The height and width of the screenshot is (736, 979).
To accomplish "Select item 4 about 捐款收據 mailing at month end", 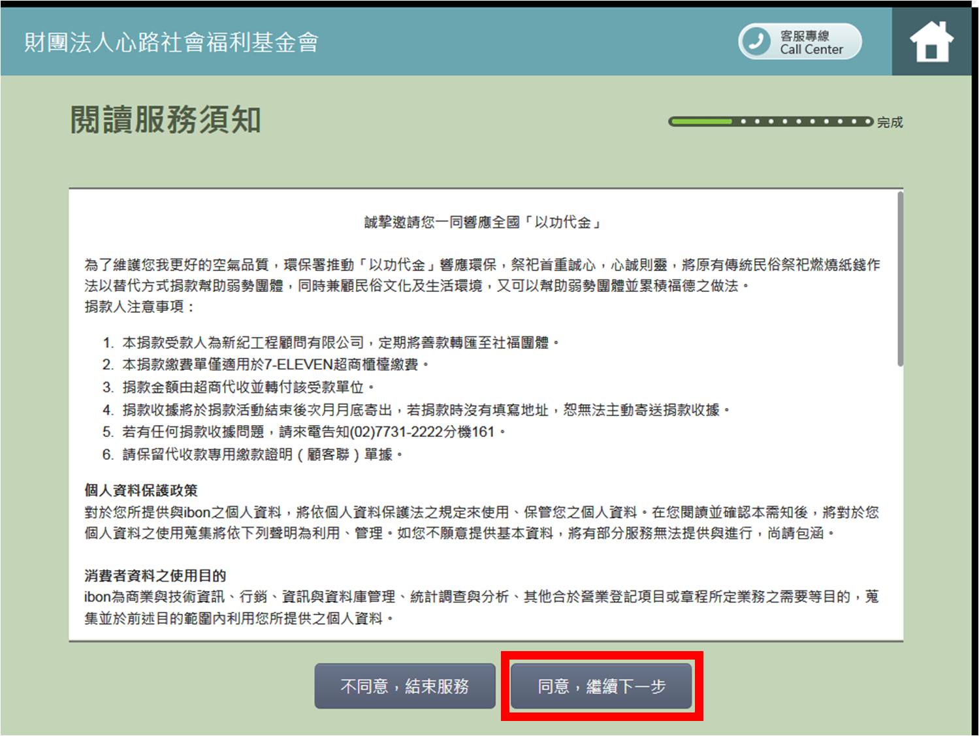I will click(416, 410).
